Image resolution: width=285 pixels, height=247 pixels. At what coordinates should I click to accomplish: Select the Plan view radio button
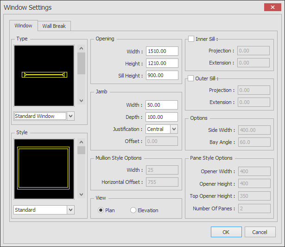pos(101,210)
